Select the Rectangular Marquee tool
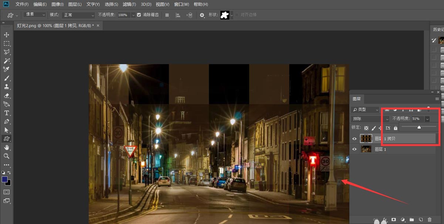The image size is (444, 224). 7,44
